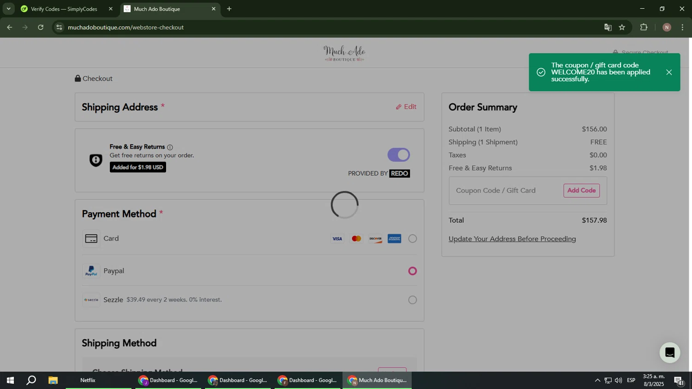Click the Much Ado Boutique logo

(344, 53)
